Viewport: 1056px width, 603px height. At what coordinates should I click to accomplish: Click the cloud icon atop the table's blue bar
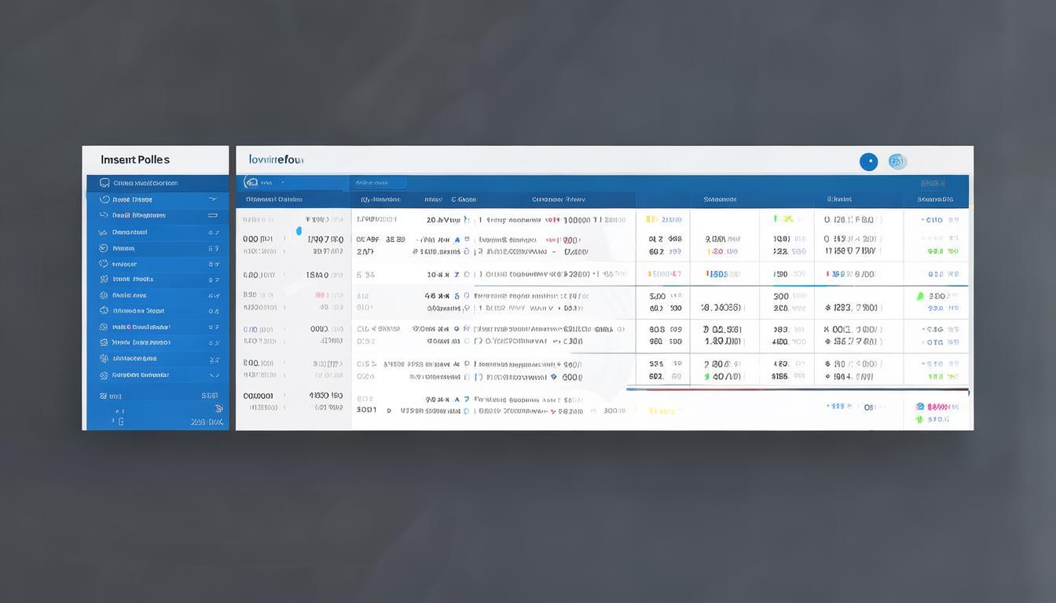coord(251,182)
